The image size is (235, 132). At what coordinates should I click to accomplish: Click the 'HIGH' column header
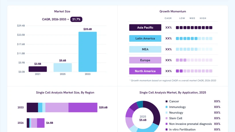(203, 18)
